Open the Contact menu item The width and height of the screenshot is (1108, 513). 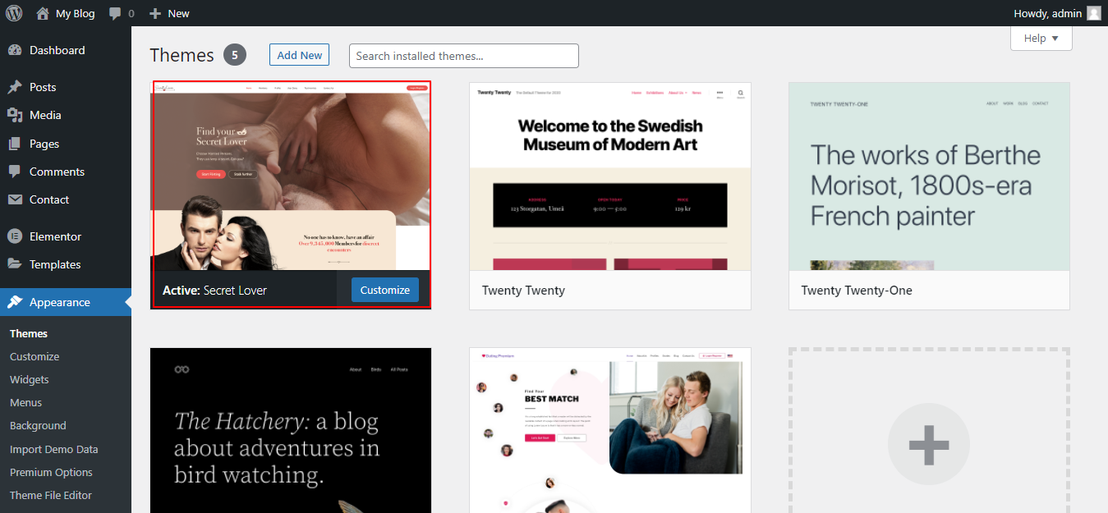(66, 199)
